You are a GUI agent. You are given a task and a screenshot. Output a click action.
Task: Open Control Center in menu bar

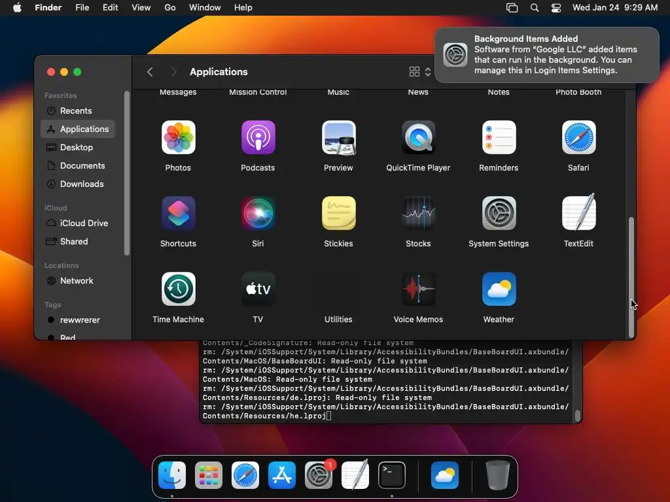(556, 8)
